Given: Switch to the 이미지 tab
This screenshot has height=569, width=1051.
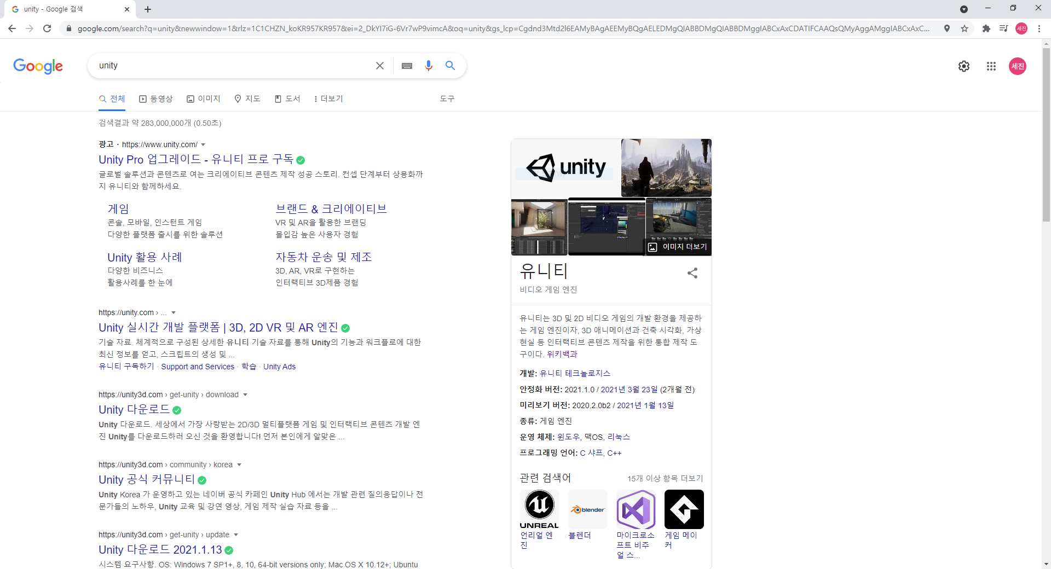Looking at the screenshot, I should [x=204, y=99].
